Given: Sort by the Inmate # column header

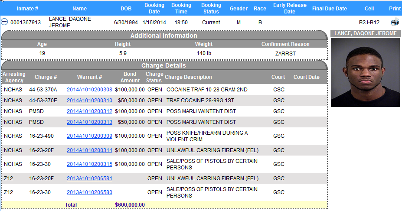Looking at the screenshot, I should 27,9.
